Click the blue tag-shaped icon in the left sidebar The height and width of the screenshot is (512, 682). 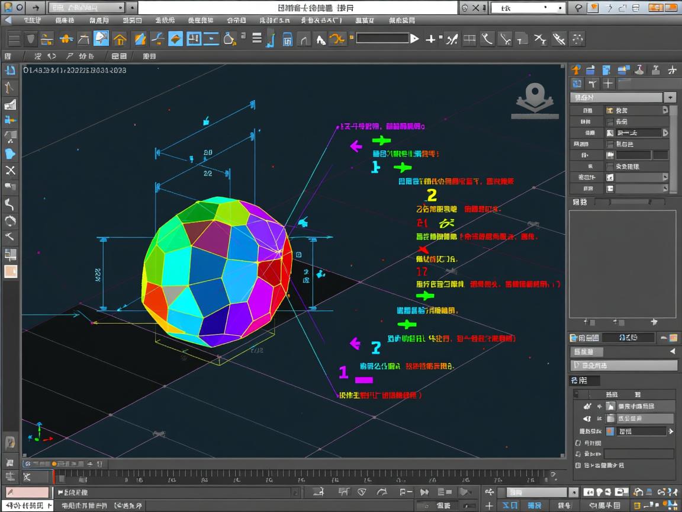pos(10,154)
